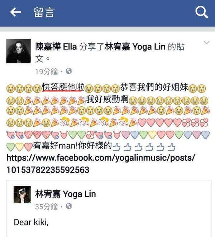215x237 pixels.
Task: Open the facebook.com/yogalinmusic post URL
Action: [101, 164]
